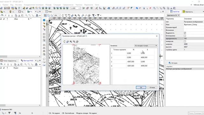Check the Блокировка checkbox

pos(185,36)
